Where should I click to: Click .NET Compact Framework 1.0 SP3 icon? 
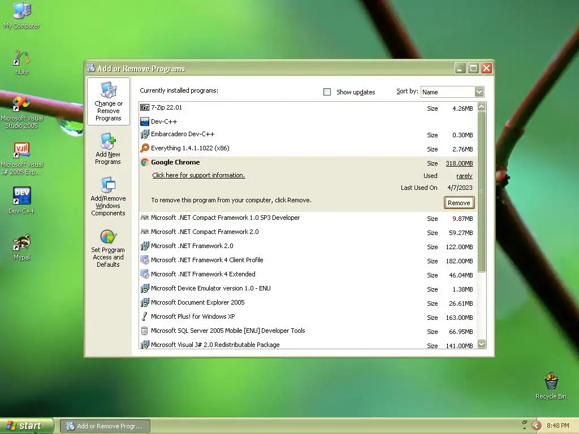(145, 218)
